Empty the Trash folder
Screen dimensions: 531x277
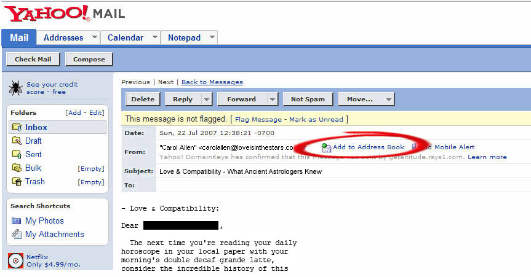[91, 182]
